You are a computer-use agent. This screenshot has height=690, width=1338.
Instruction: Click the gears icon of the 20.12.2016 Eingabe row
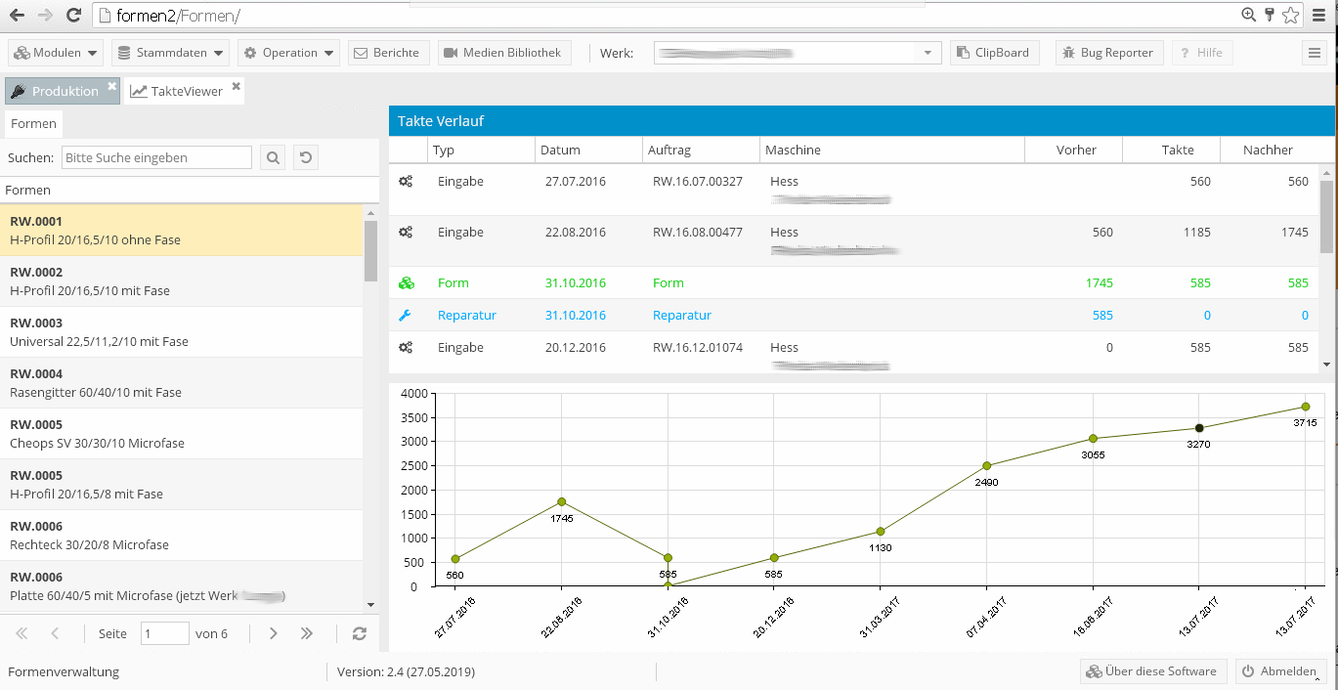point(406,347)
